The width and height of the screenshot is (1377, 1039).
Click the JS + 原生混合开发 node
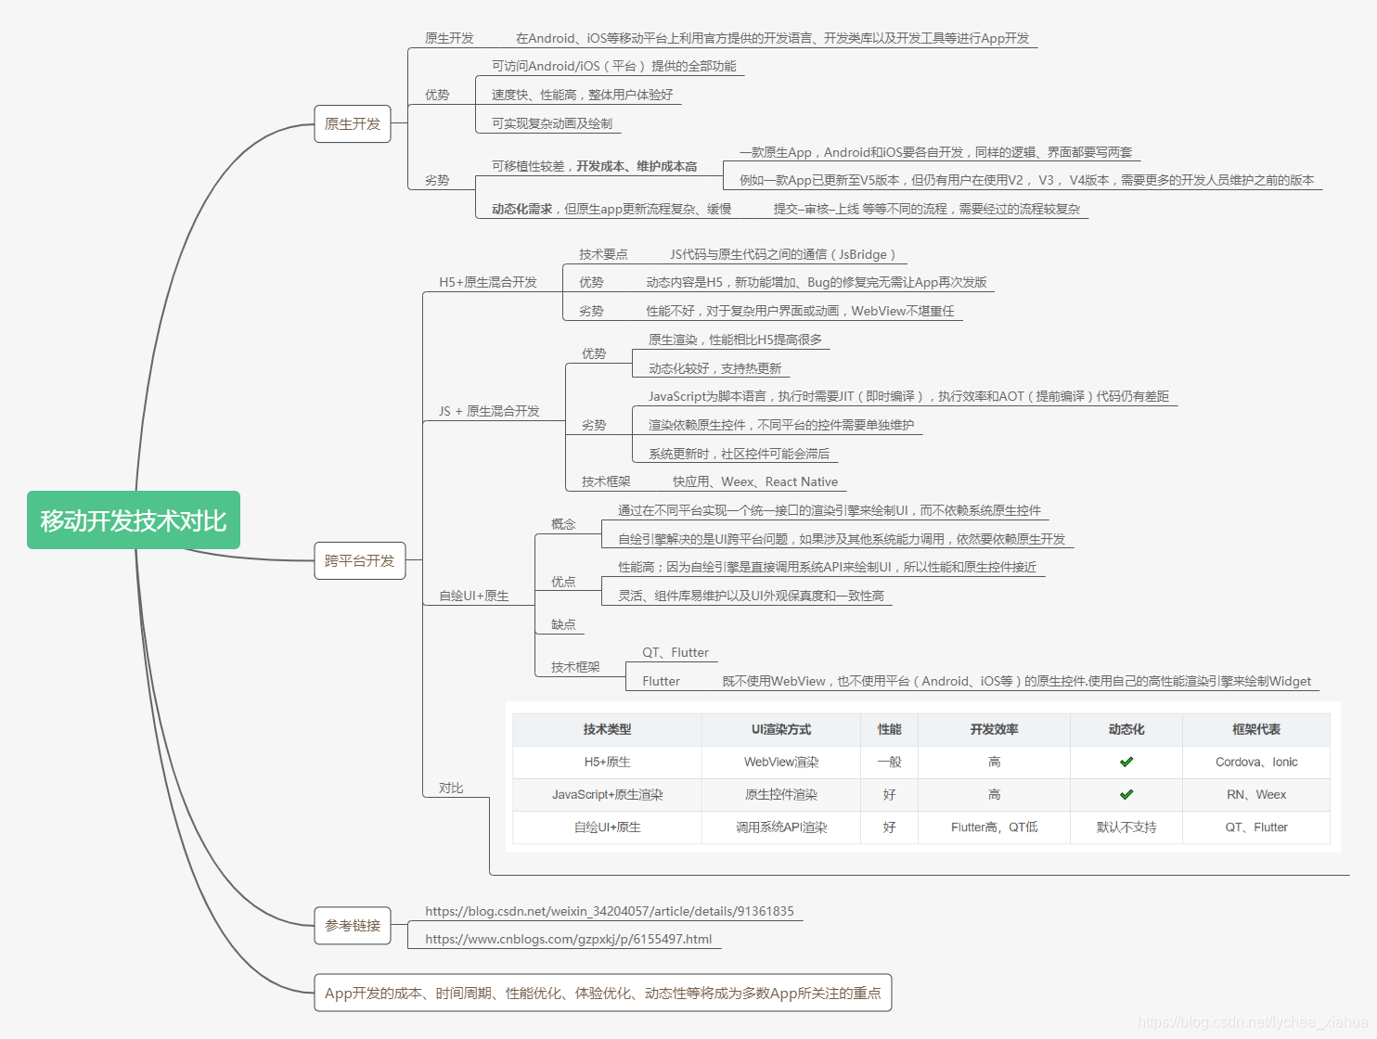[x=489, y=411]
